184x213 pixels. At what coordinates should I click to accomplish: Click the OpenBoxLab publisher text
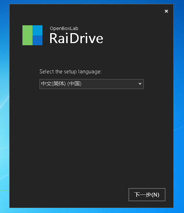(x=64, y=28)
